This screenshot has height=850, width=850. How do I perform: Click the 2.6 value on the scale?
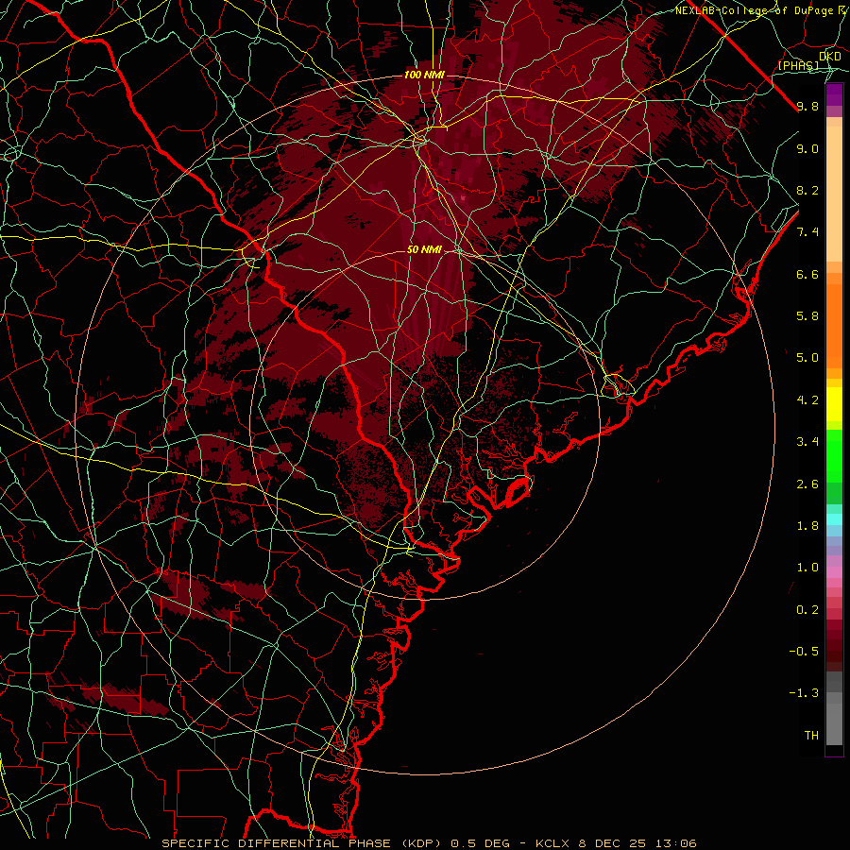807,484
